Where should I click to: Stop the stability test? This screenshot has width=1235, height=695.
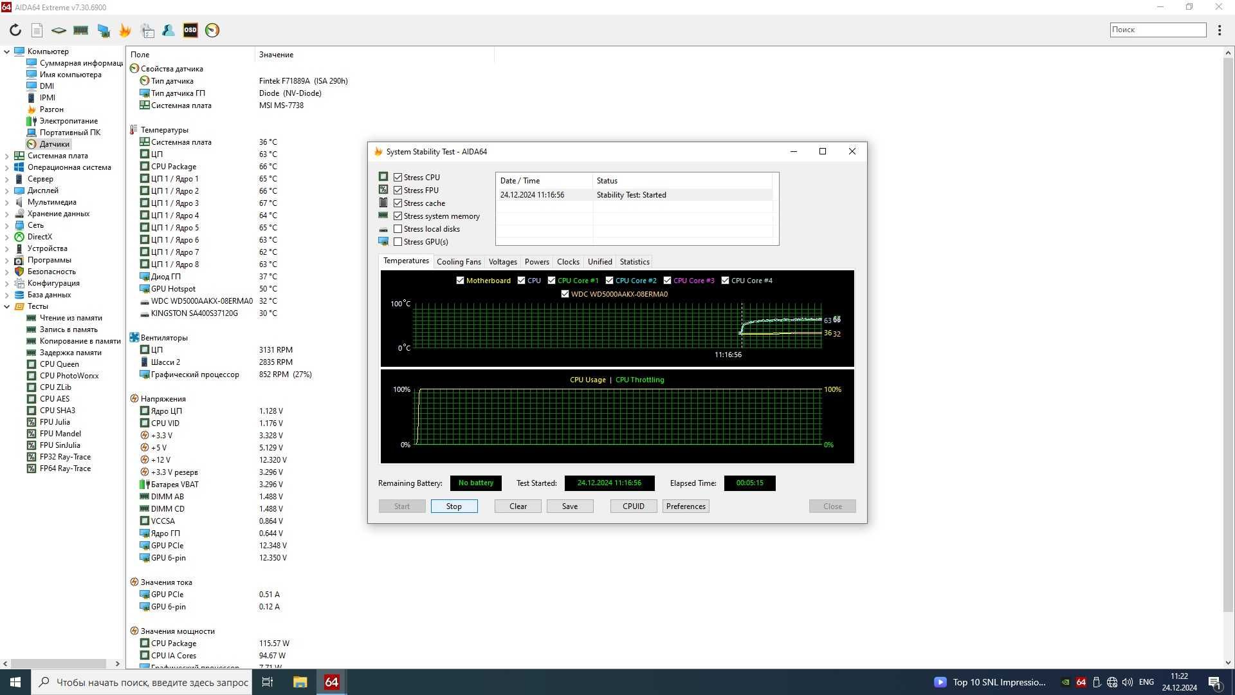pos(454,506)
